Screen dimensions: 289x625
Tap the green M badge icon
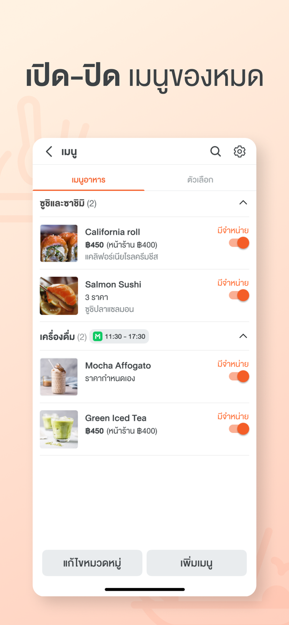[98, 336]
